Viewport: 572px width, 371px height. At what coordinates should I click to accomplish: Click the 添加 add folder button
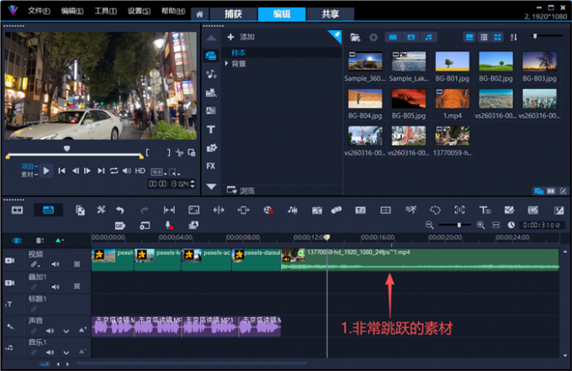241,37
